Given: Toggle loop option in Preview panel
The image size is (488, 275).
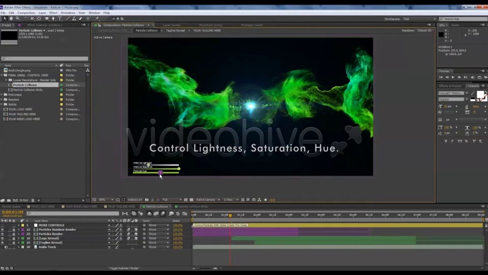Looking at the screenshot, I should click(x=480, y=77).
